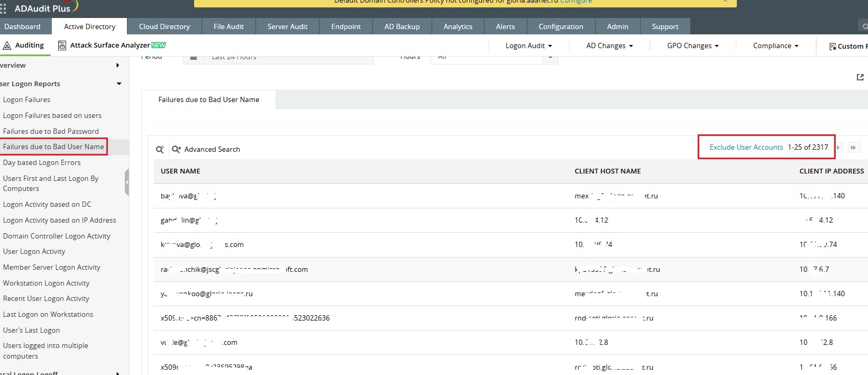Sort by the CLIENT IP ADDRESS column header
Screen dimensions: 868x375
[x=832, y=171]
